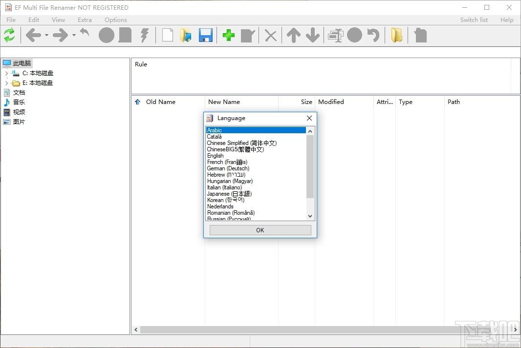Close the Language dialog
Screen dimensions: 521x348
309,118
